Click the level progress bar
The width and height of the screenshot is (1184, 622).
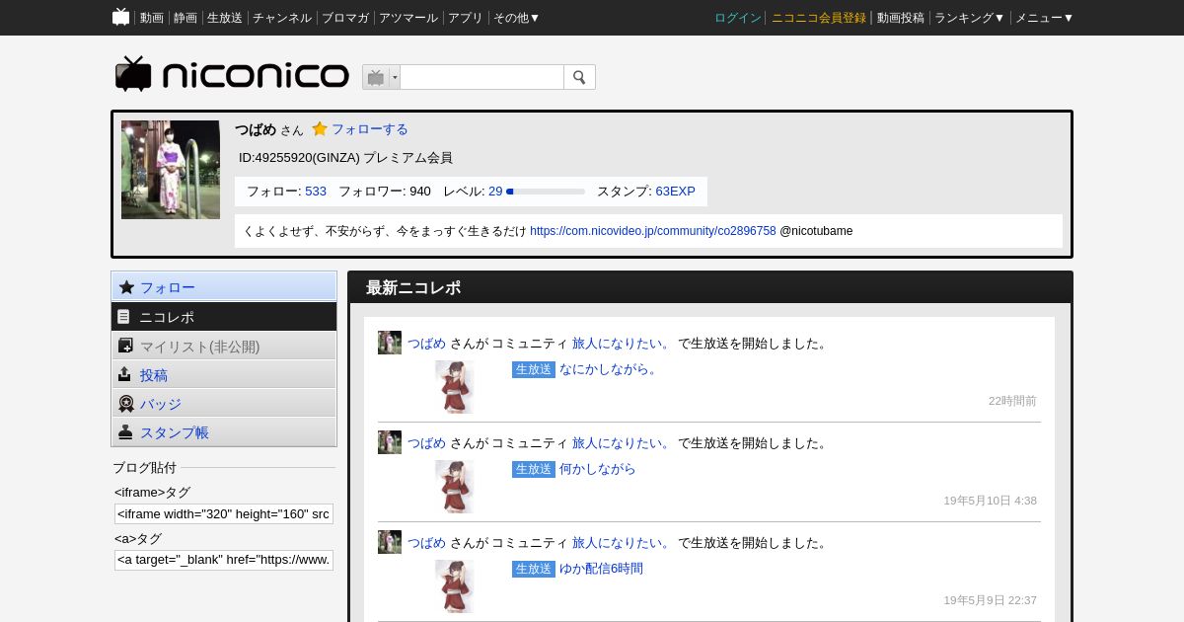click(546, 192)
